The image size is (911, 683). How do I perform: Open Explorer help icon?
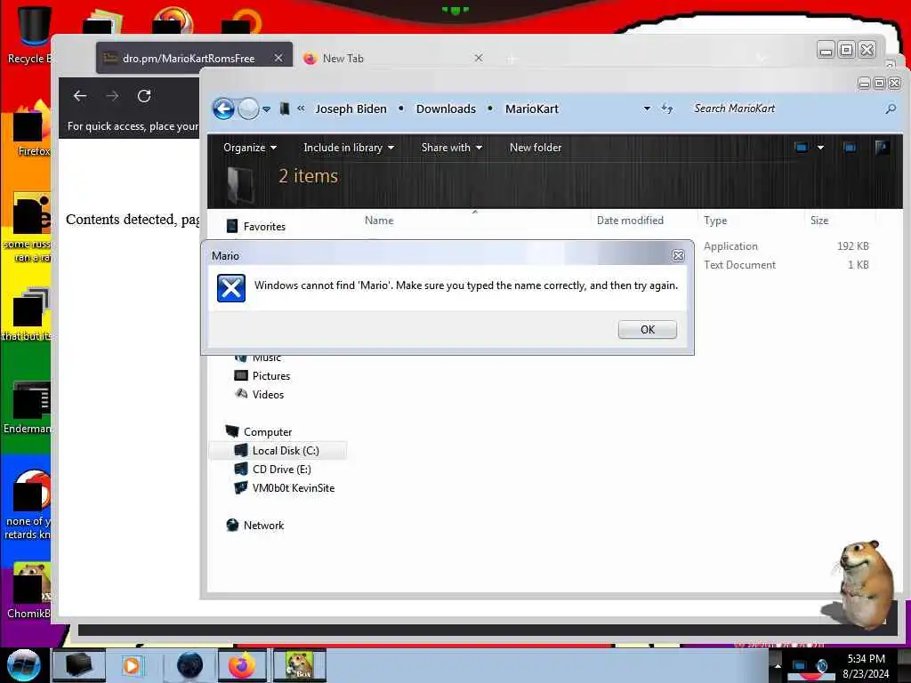click(882, 148)
